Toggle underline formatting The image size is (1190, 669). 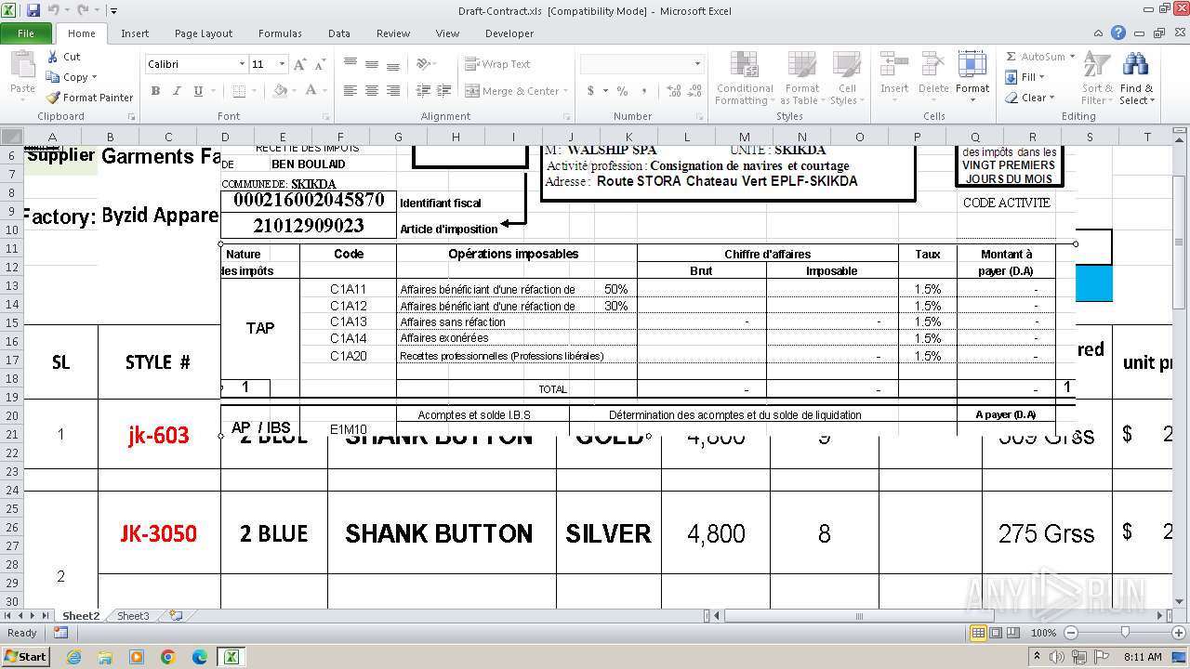point(198,91)
